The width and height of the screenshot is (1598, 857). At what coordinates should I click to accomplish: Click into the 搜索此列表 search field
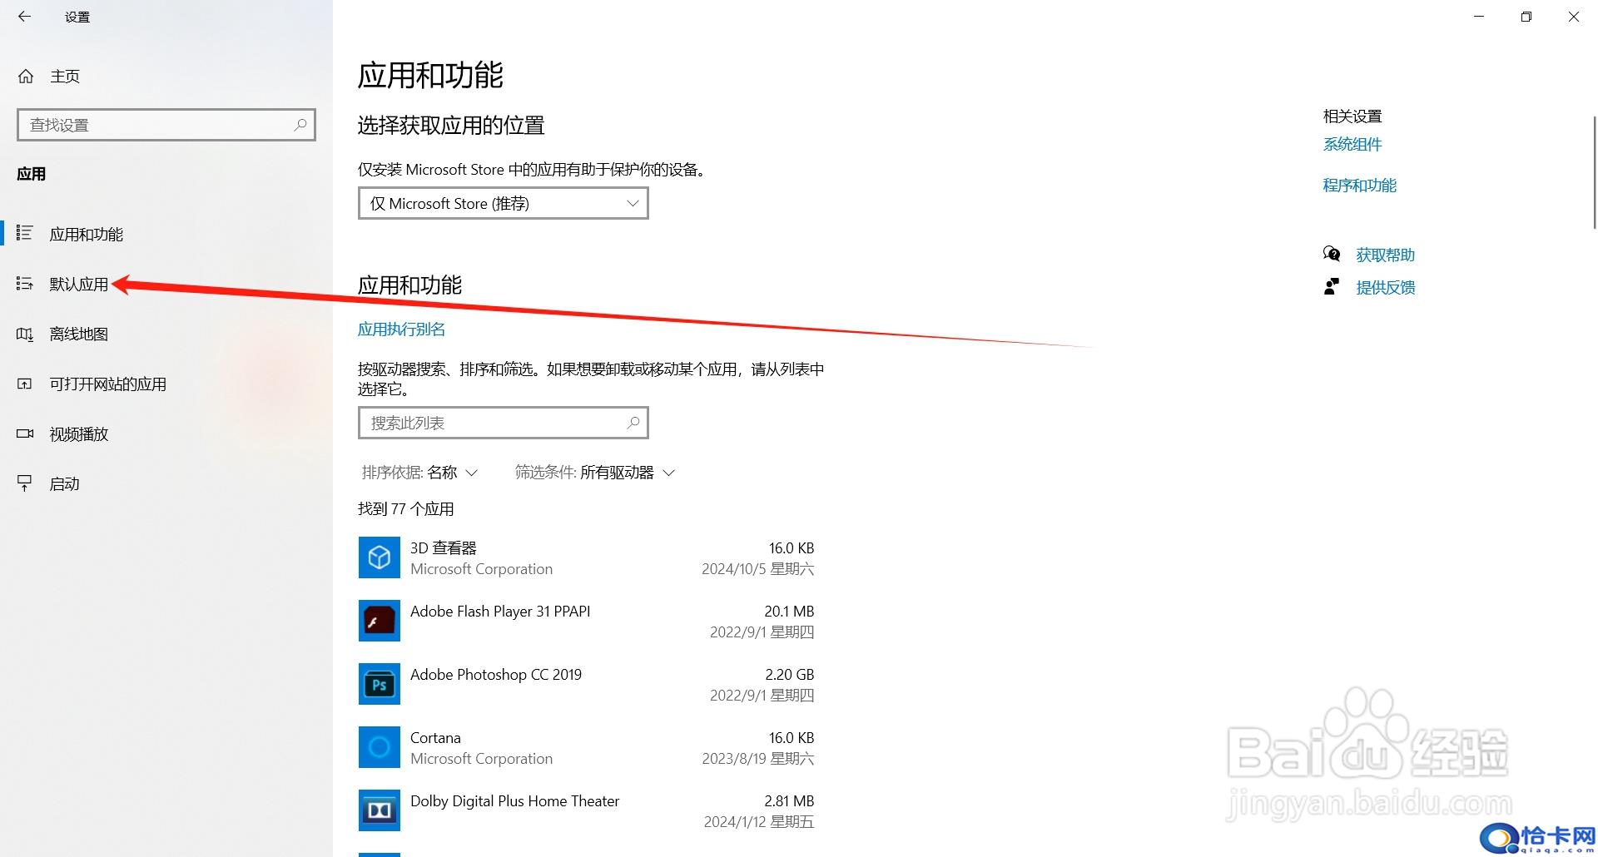click(x=504, y=423)
